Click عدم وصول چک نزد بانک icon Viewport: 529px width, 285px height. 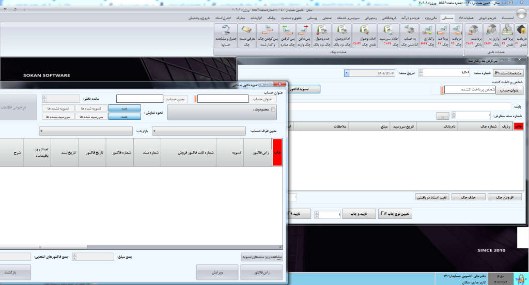point(322,36)
